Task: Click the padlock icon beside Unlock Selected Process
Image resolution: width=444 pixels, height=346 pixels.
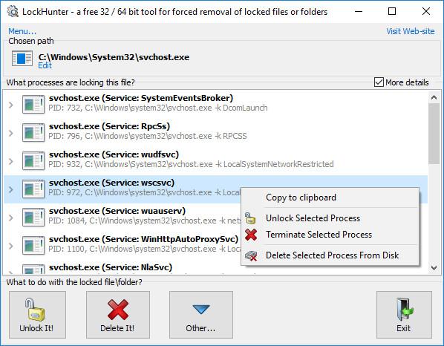Action: tap(250, 218)
